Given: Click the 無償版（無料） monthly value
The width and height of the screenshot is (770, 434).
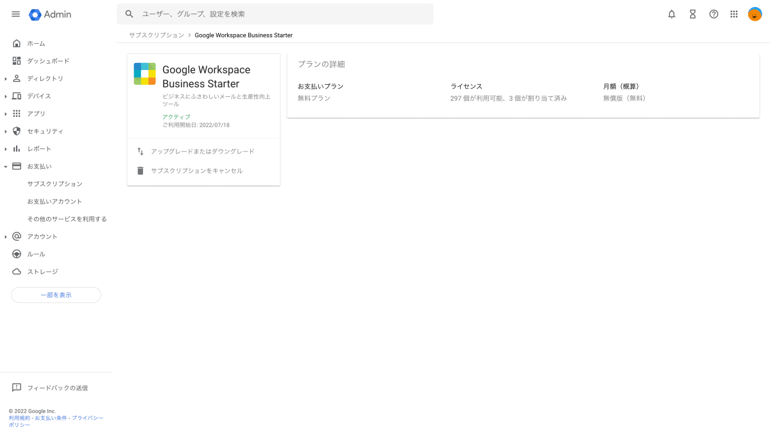Looking at the screenshot, I should pos(624,98).
